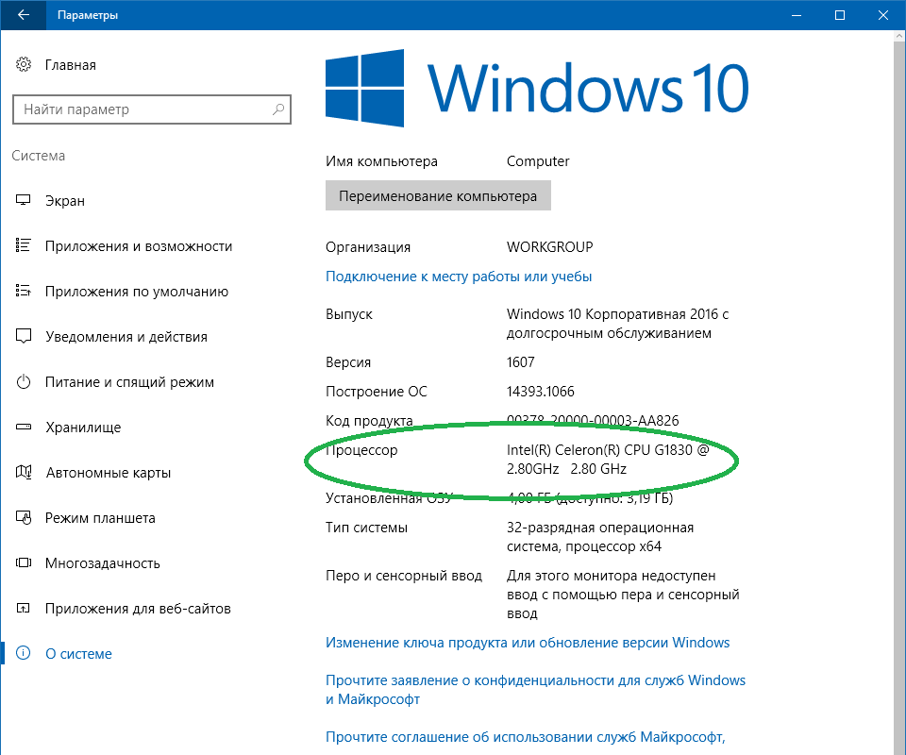Click the Автономные карты map icon
The width and height of the screenshot is (906, 755).
(x=23, y=473)
